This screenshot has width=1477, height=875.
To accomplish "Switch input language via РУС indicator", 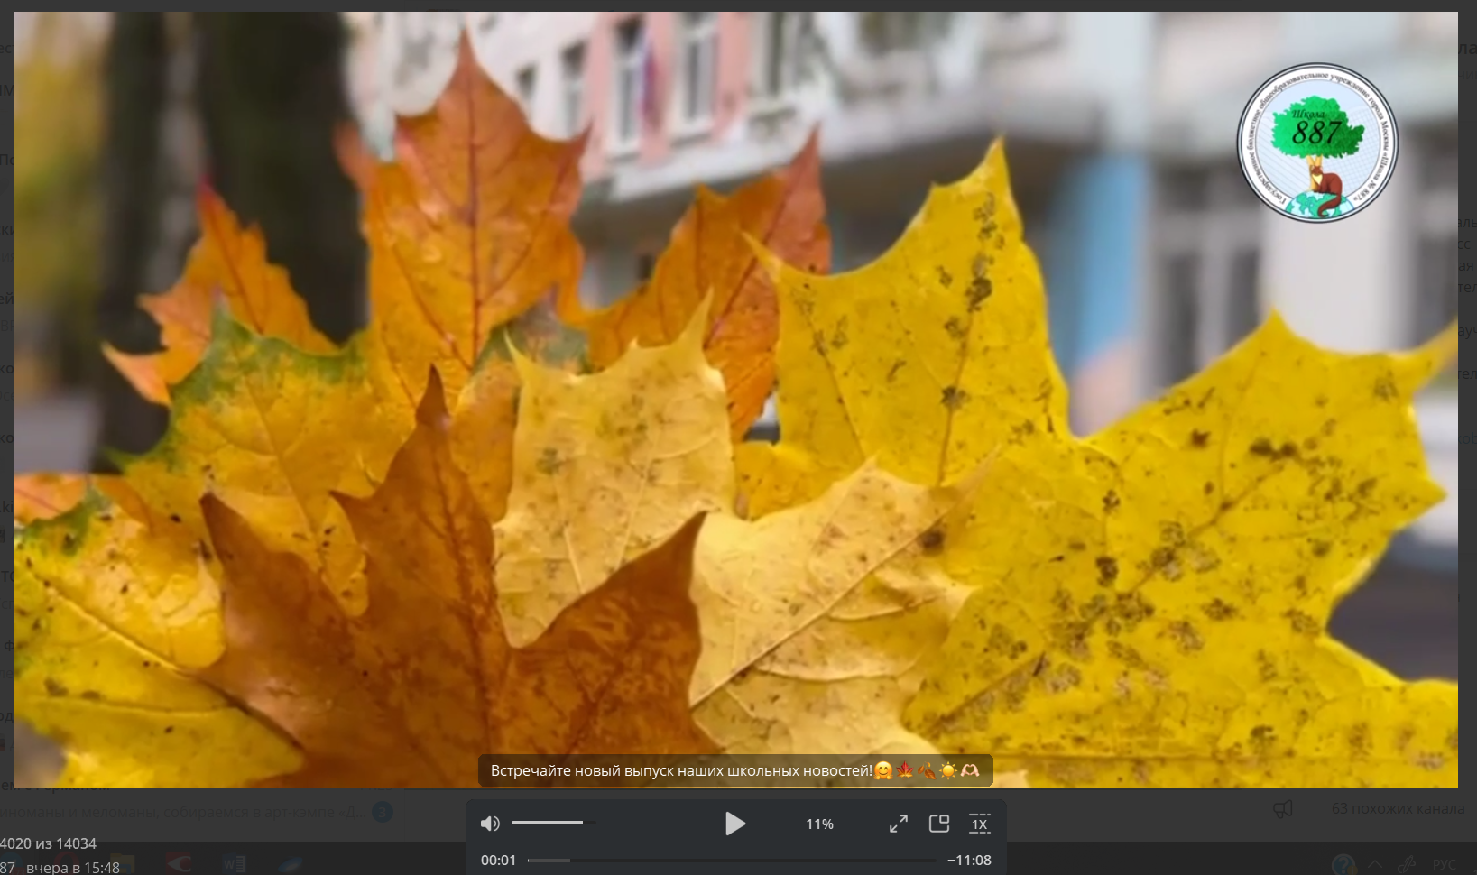I will point(1445,864).
